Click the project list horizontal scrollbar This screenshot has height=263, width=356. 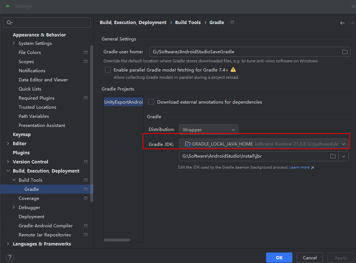pos(117,240)
